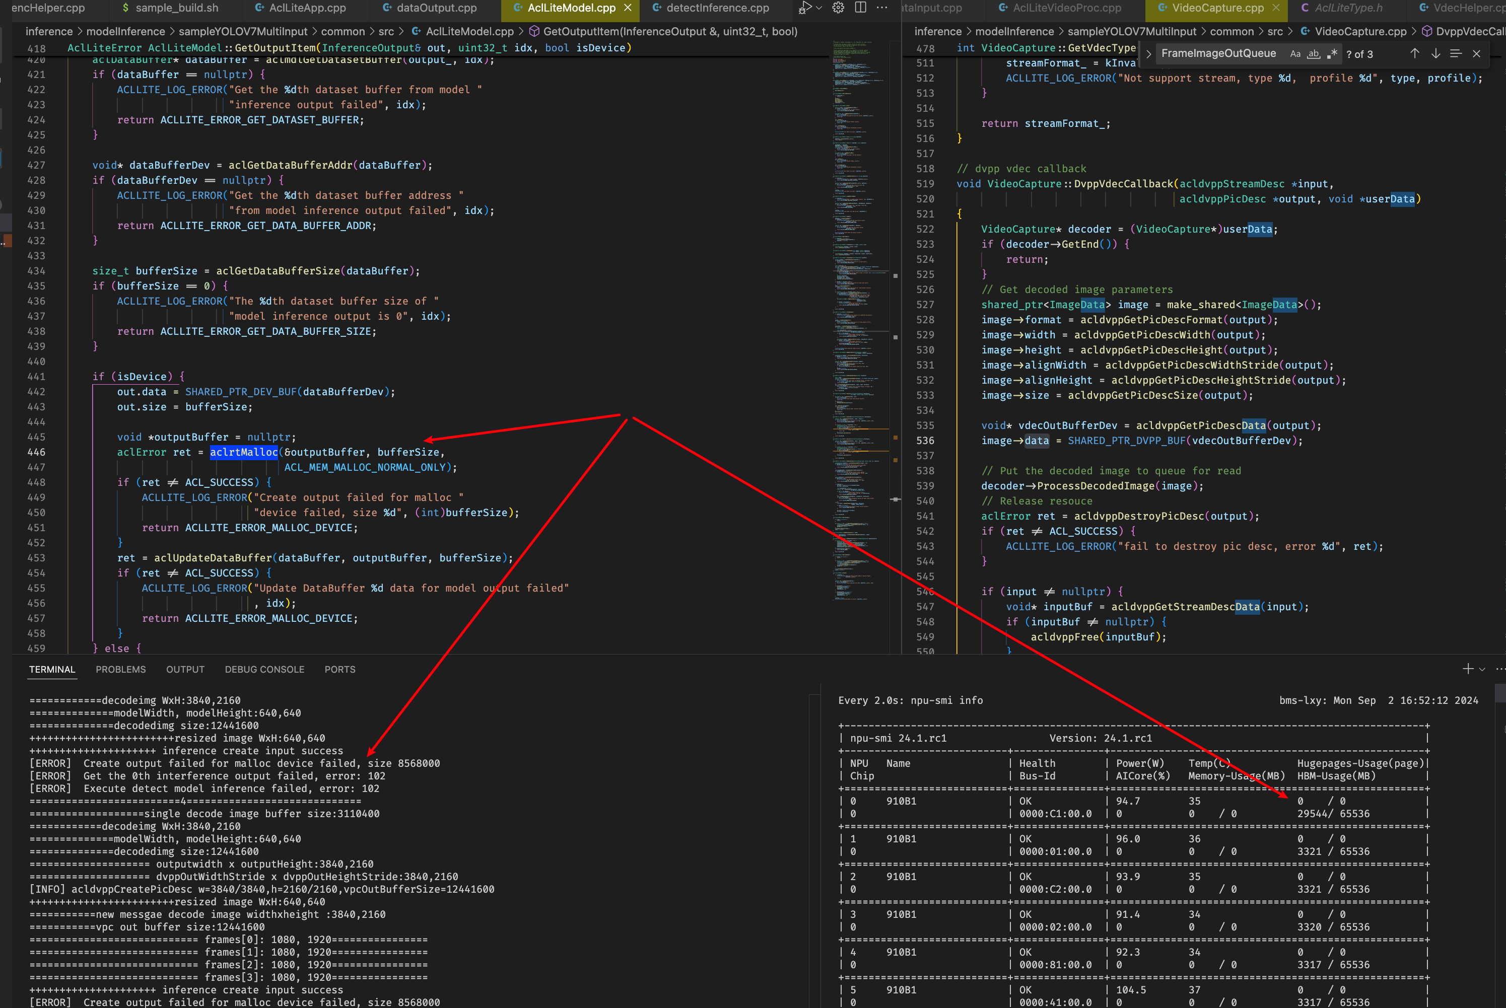Screen dimensions: 1506x1008
Task: Select the DEBUG CONSOLE panel tab
Action: [x=264, y=669]
